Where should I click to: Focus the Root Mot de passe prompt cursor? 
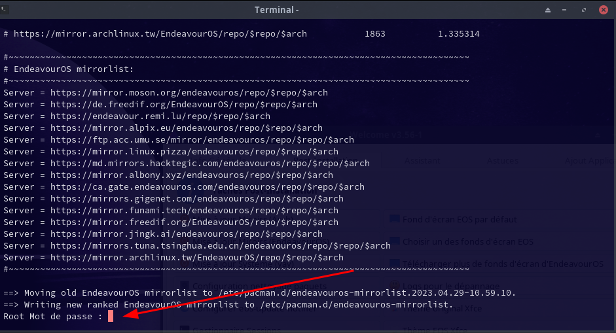coord(111,316)
